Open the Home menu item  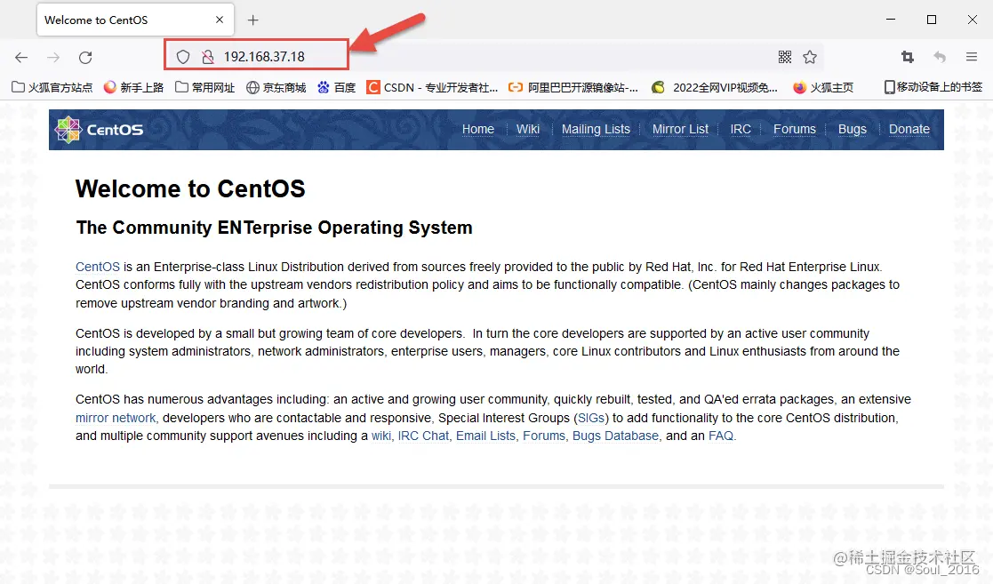point(477,129)
